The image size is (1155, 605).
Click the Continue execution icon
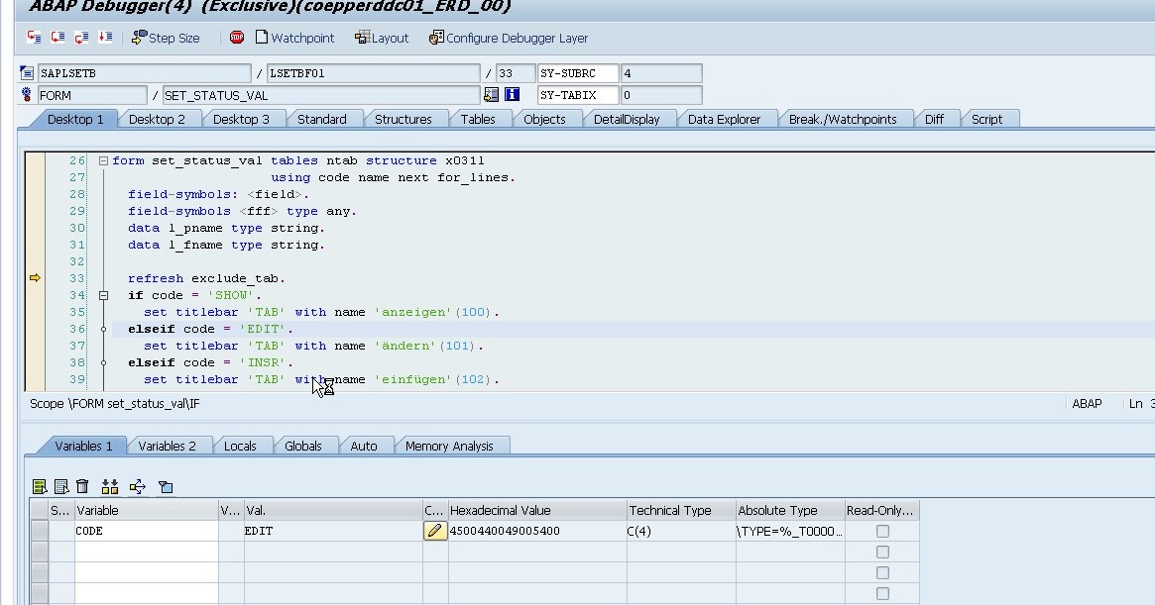point(105,38)
